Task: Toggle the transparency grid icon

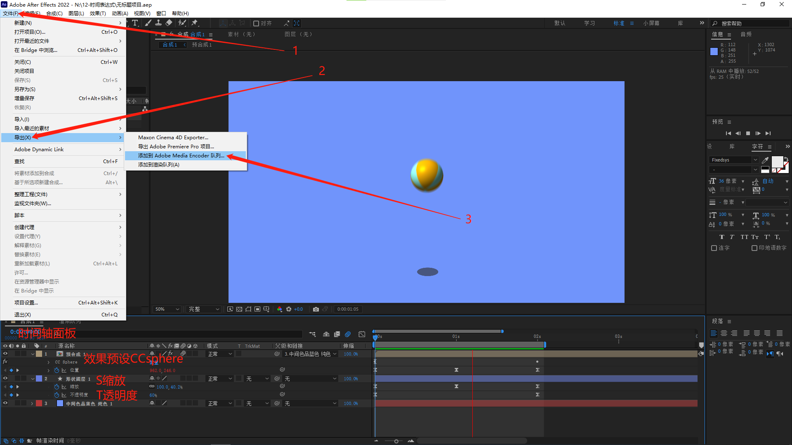Action: pyautogui.click(x=239, y=309)
